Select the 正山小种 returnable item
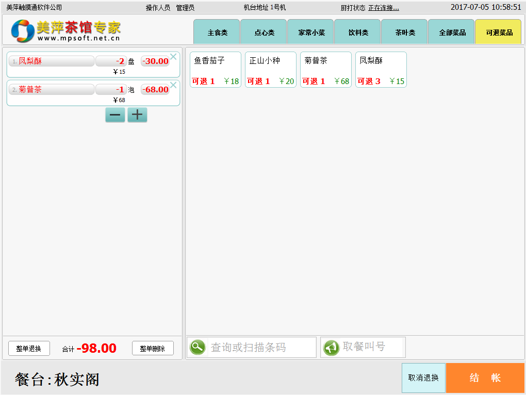 pyautogui.click(x=271, y=70)
